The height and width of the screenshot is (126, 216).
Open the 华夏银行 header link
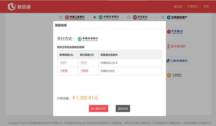pos(193,6)
